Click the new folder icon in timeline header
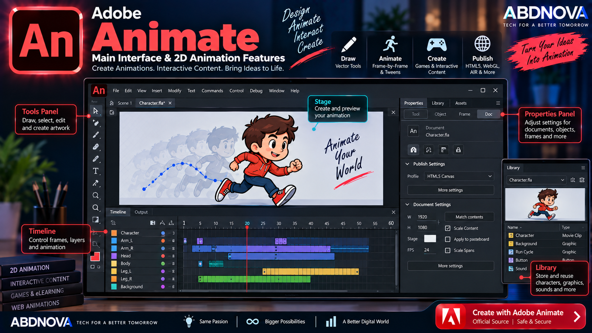 click(152, 223)
